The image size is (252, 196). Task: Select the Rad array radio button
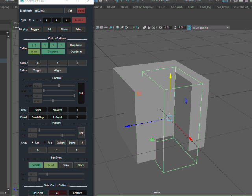44,143
